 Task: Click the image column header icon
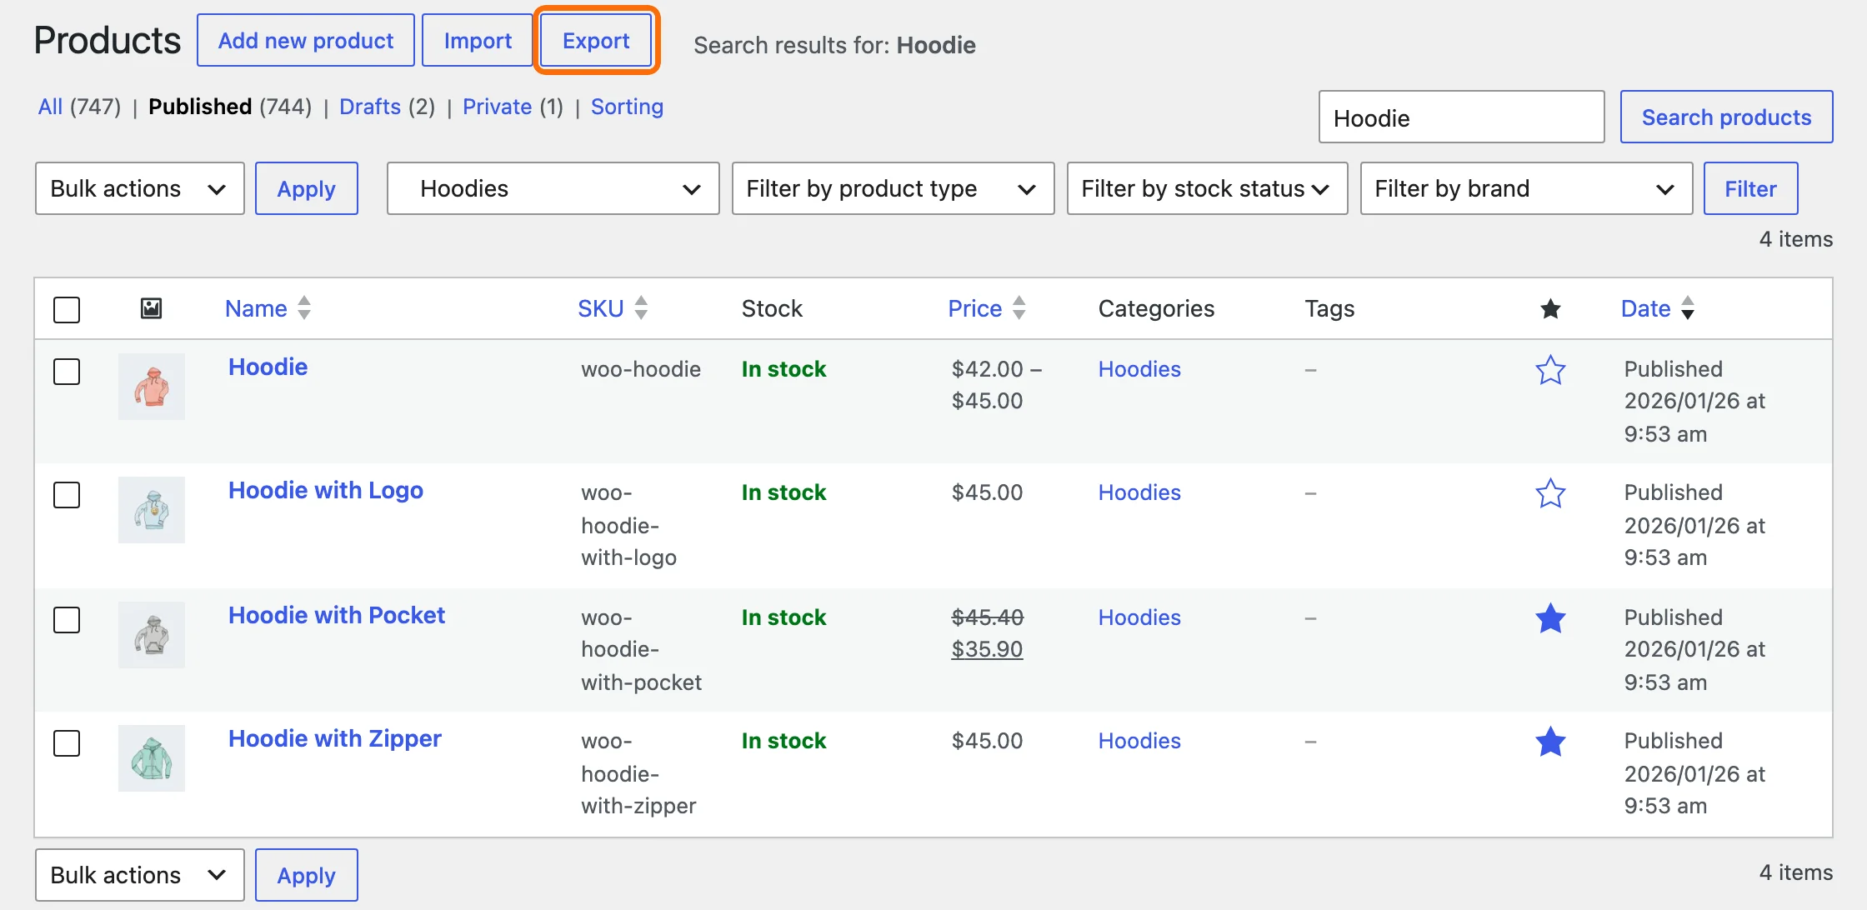coord(151,308)
